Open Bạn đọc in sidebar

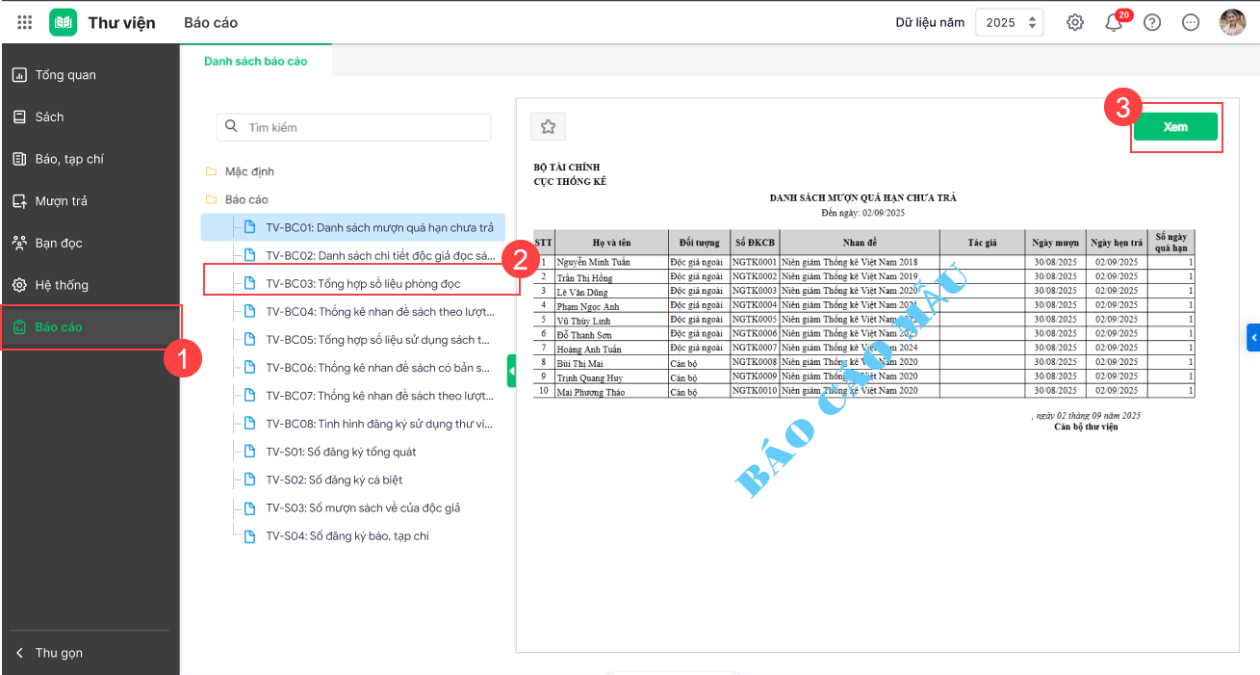(90, 243)
